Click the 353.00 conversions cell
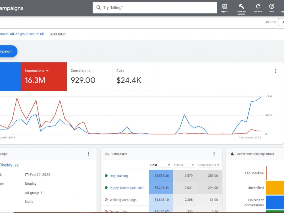This screenshot has width=284, height=213. tap(209, 176)
